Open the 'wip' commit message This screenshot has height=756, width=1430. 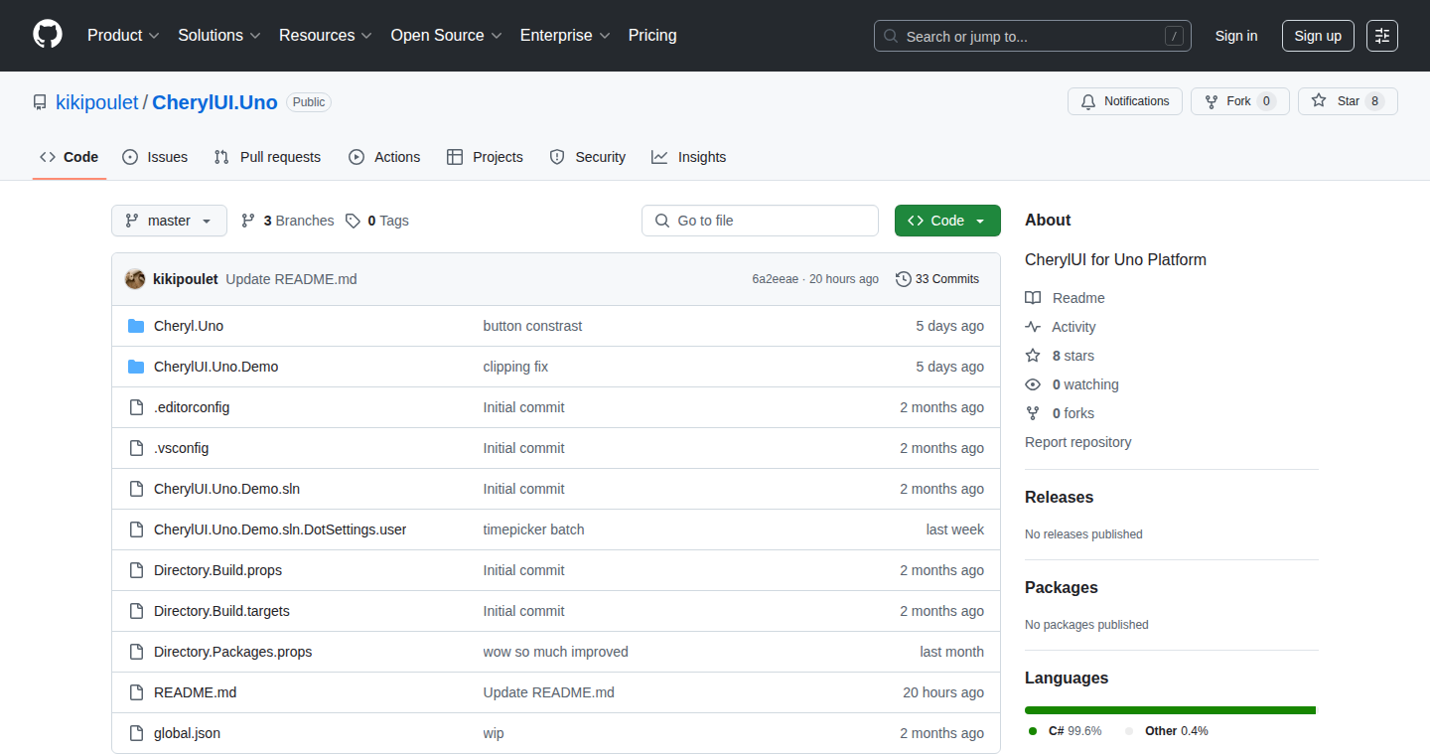click(x=494, y=733)
